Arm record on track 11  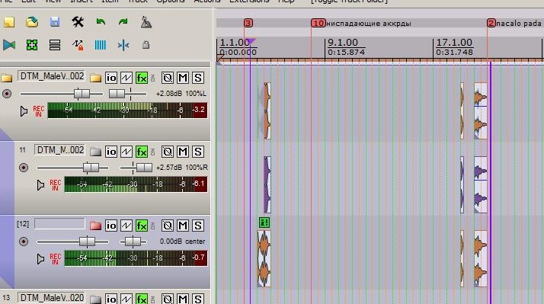point(24,168)
